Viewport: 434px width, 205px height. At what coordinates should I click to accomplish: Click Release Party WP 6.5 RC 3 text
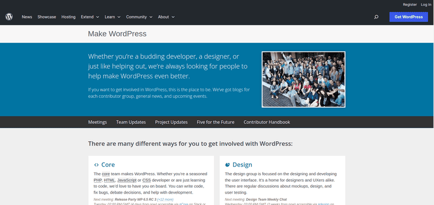tap(136, 200)
